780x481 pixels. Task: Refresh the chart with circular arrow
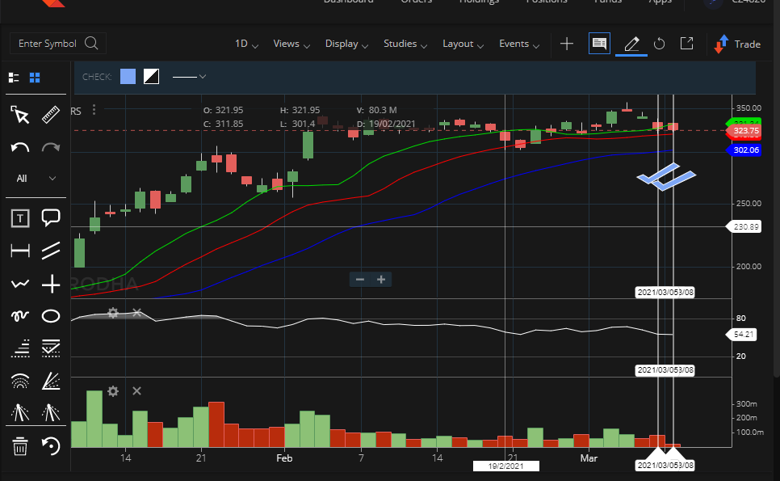[659, 44]
